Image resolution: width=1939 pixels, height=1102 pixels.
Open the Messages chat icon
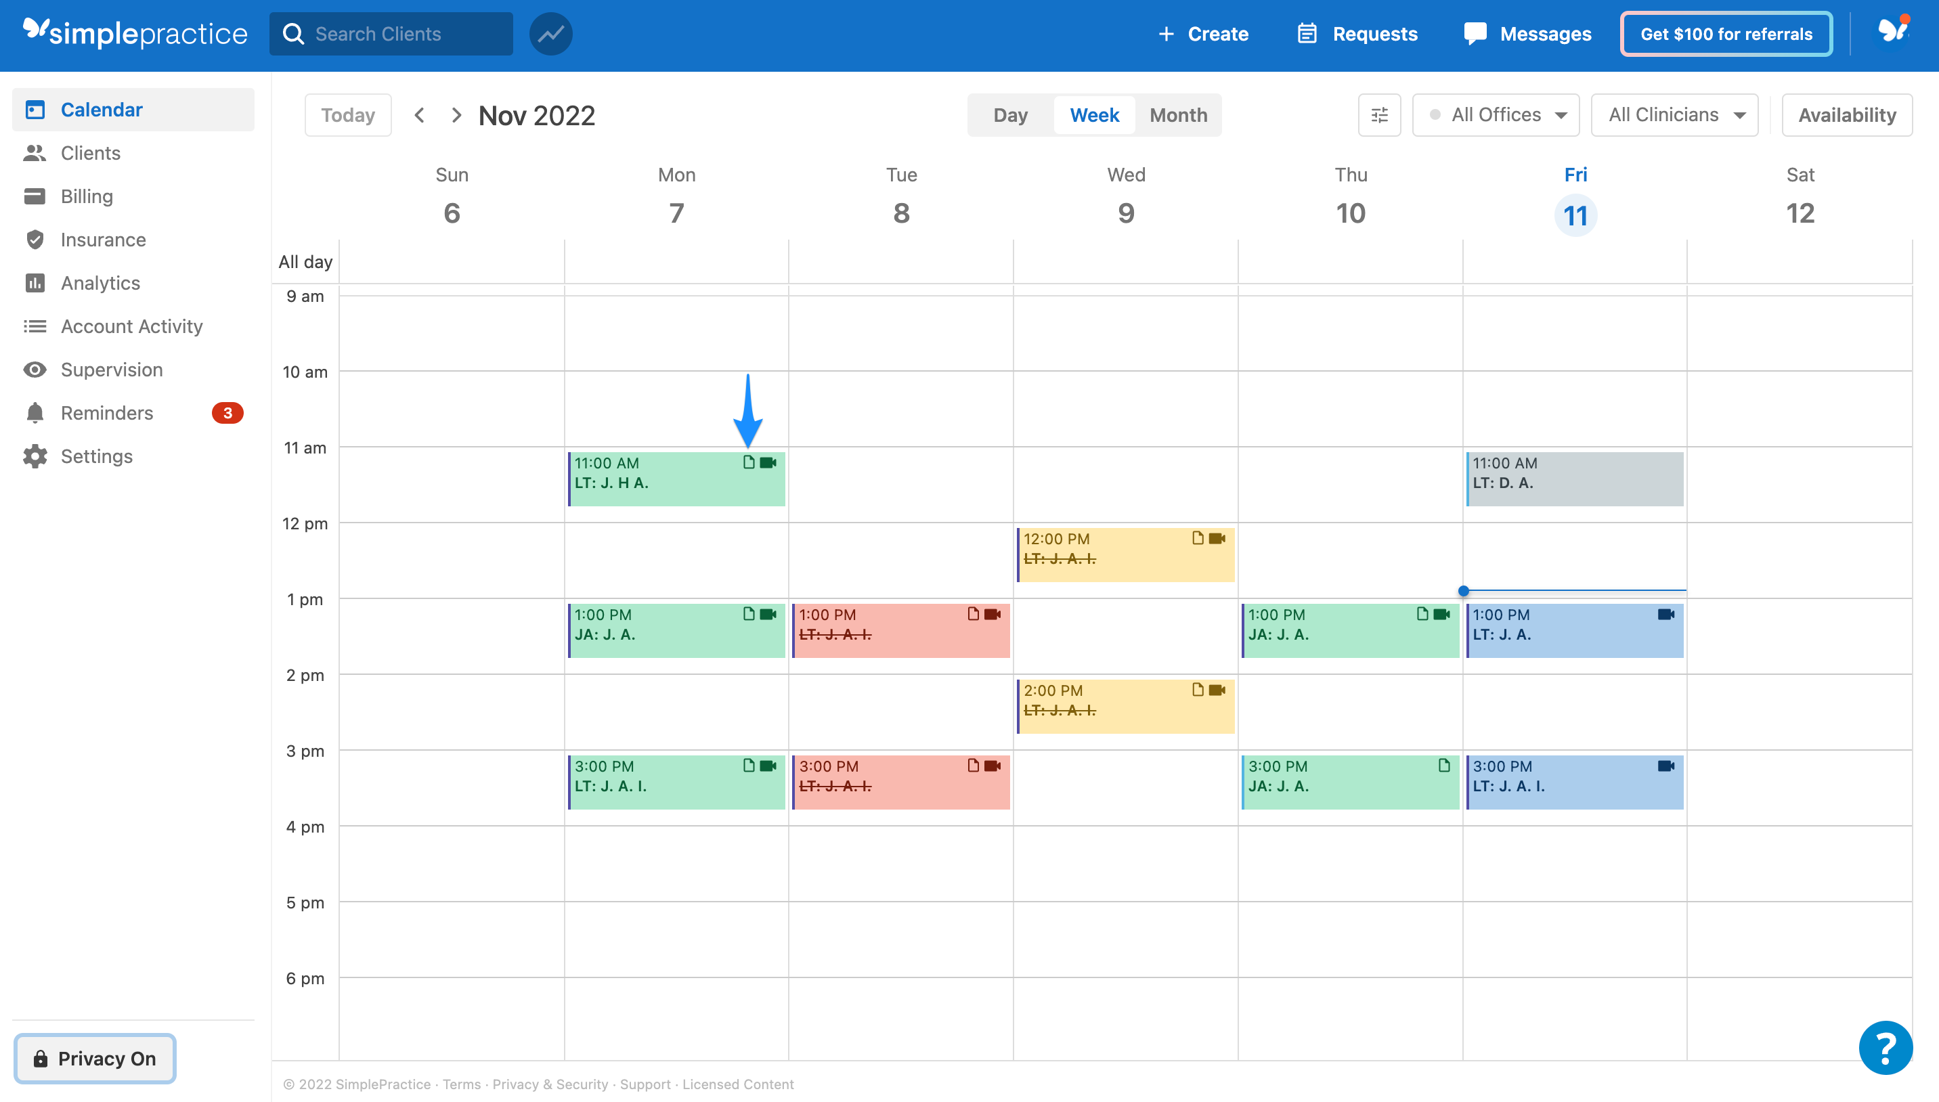1476,33
